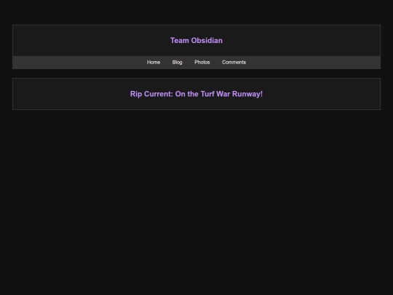The height and width of the screenshot is (295, 393).
Task: View the Comments page
Action: 234,62
